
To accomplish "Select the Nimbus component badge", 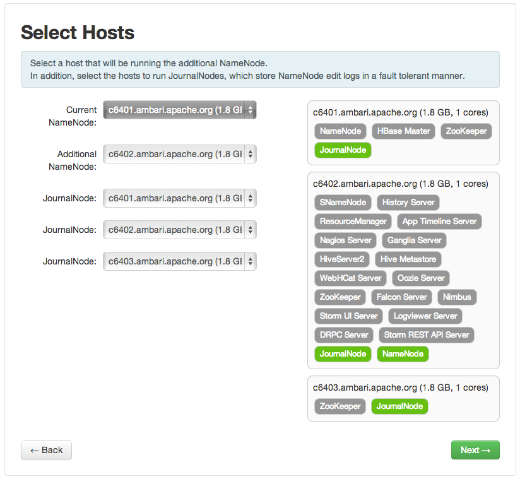I will point(457,297).
